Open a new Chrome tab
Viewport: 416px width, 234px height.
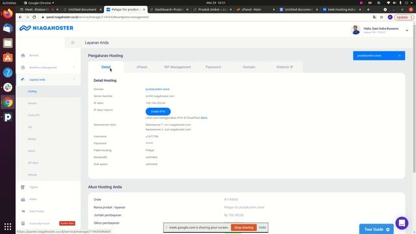point(369,9)
